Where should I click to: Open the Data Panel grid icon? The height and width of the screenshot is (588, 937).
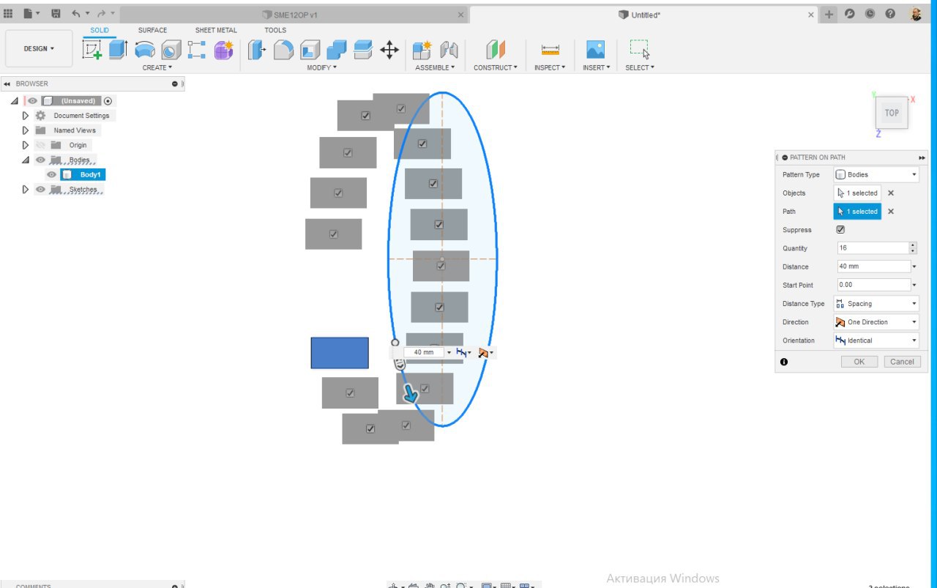pyautogui.click(x=9, y=14)
